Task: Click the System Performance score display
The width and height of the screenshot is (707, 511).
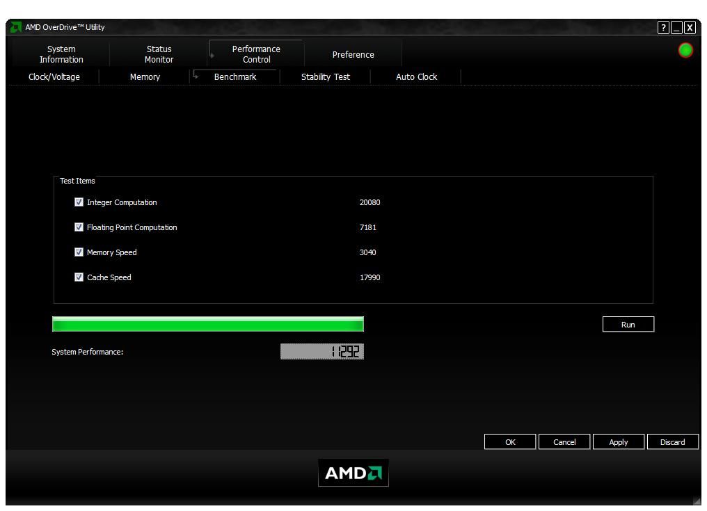Action: (x=321, y=351)
